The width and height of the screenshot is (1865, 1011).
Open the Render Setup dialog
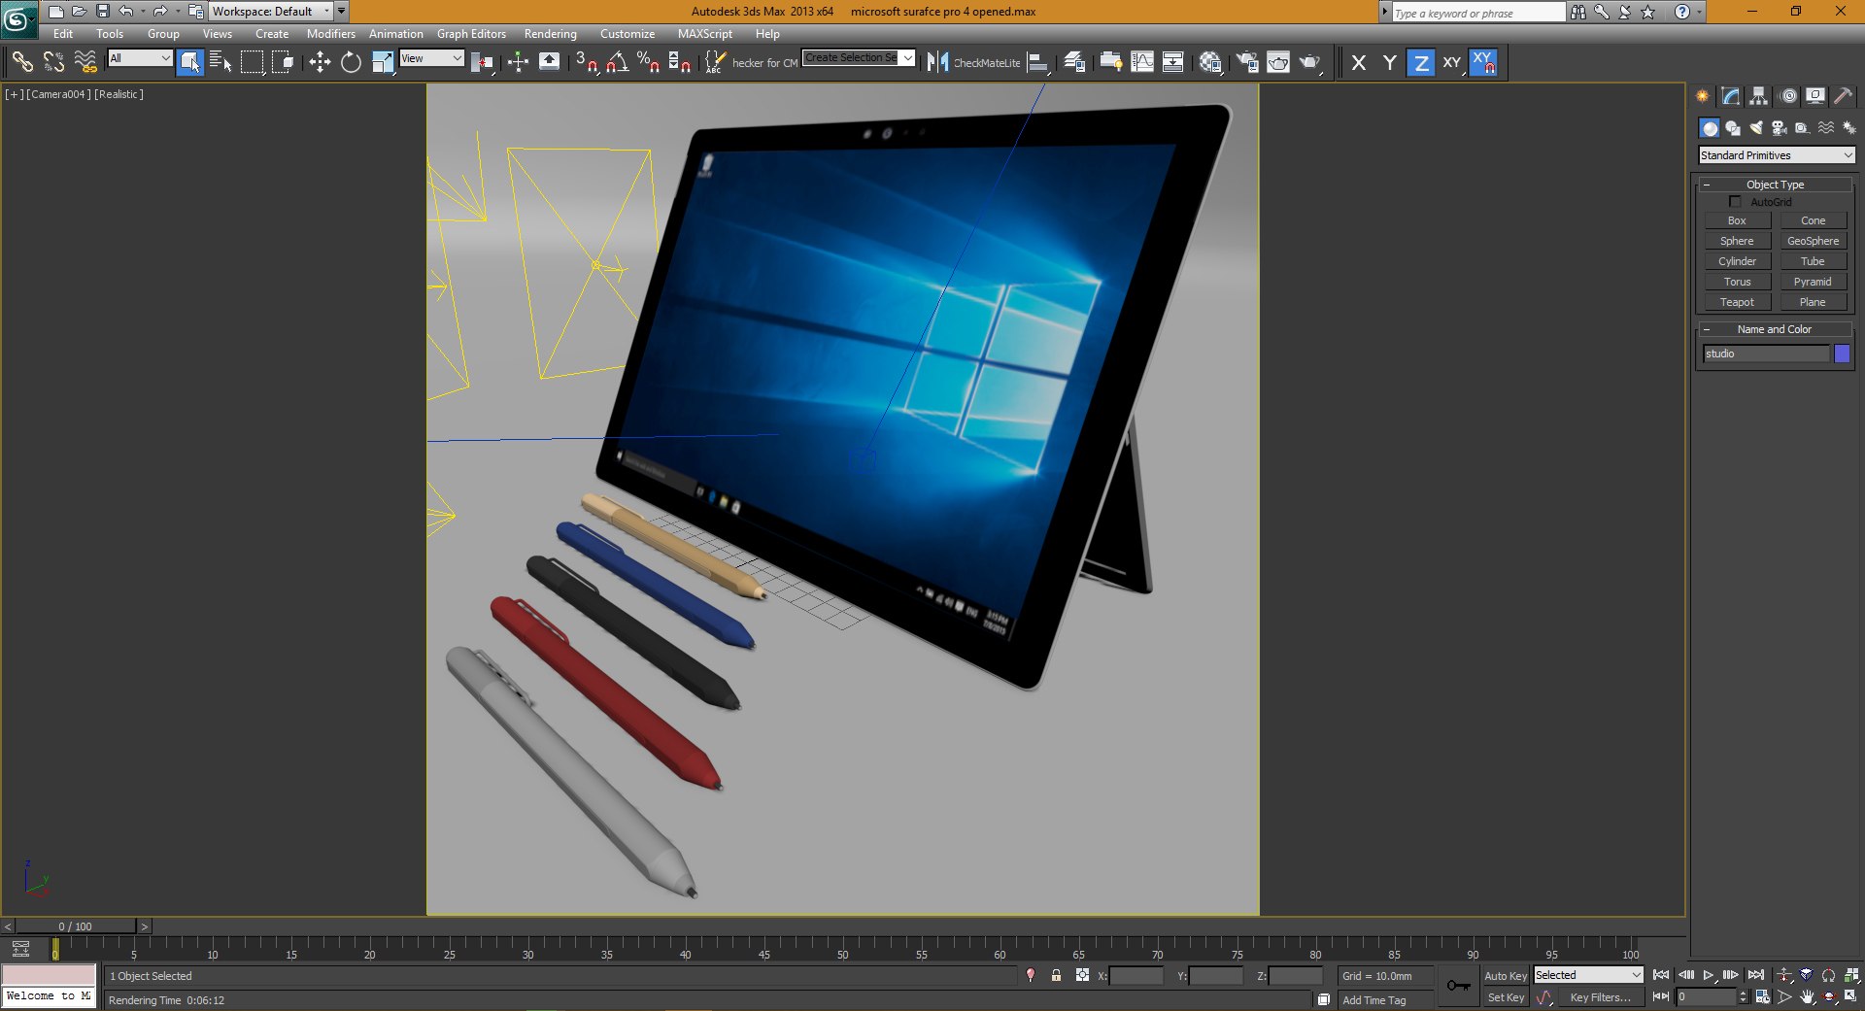[x=1247, y=62]
